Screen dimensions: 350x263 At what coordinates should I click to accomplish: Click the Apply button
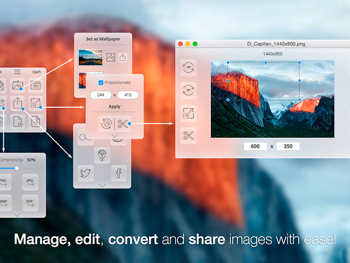tap(114, 107)
